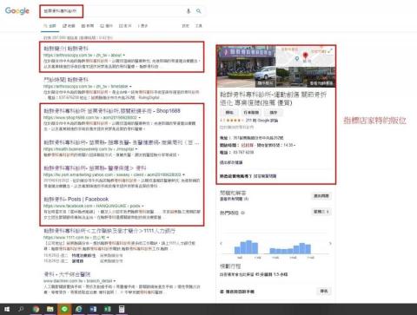Expand dropdown arrow after dachien branch_detail URL
Screen dimensions: 417x315
pos(115,280)
